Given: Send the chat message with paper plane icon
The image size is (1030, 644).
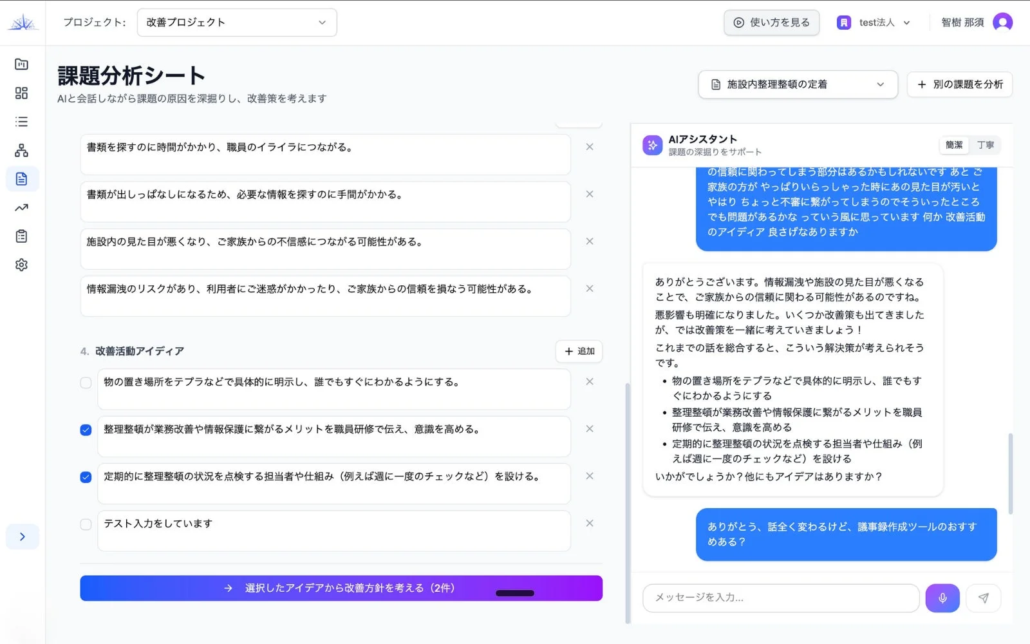Looking at the screenshot, I should [983, 598].
